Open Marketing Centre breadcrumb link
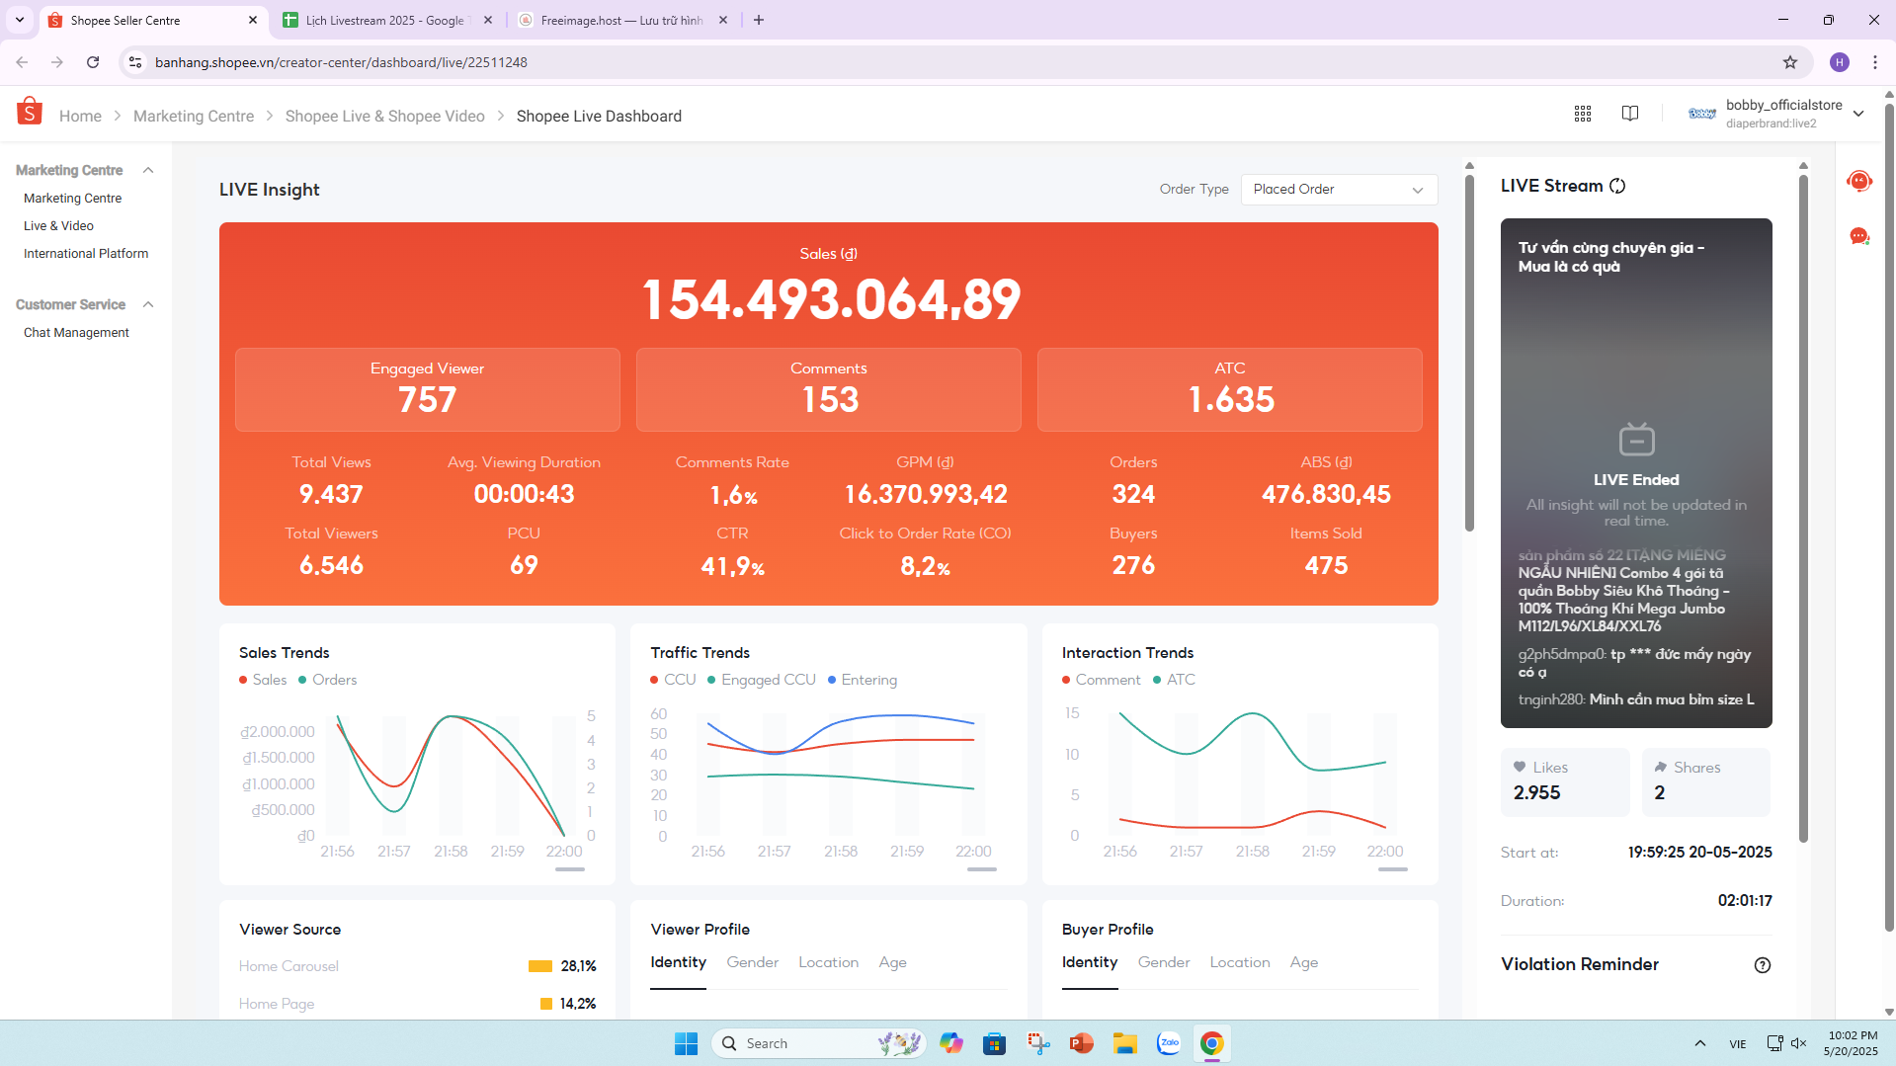 point(194,116)
